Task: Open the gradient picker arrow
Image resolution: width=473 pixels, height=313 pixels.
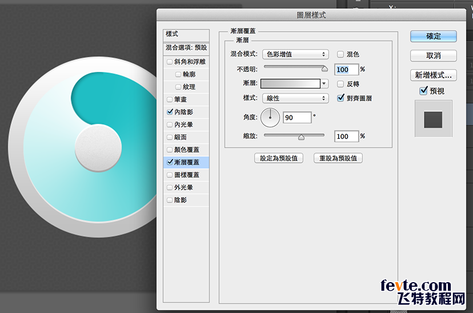Action: (x=324, y=83)
